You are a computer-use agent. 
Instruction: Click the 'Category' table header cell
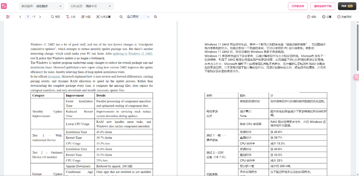click(47, 95)
